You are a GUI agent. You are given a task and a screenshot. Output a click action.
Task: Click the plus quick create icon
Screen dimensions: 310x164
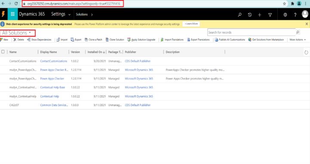260,15
